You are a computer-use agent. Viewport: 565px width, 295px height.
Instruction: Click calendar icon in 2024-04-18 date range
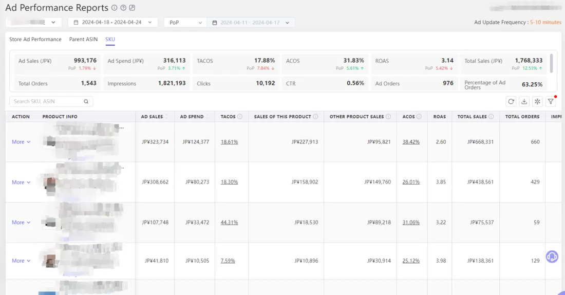(76, 23)
